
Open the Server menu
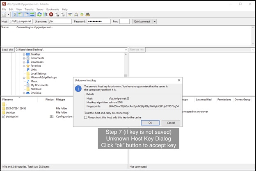pos(40,9)
